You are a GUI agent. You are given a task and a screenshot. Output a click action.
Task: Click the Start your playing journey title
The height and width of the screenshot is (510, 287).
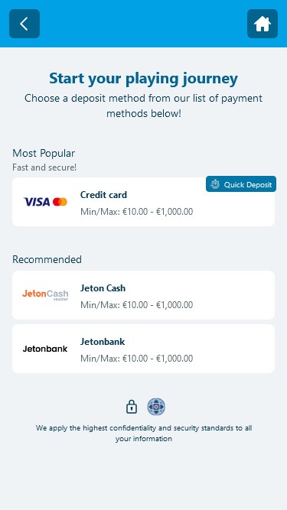tap(144, 79)
